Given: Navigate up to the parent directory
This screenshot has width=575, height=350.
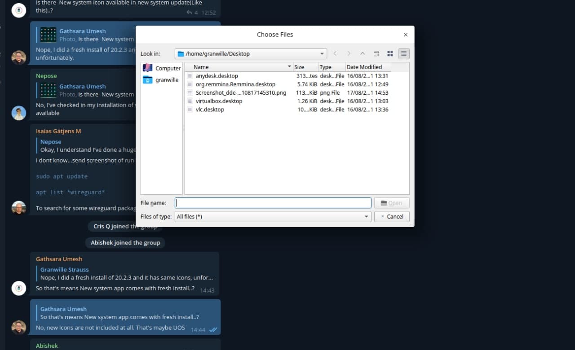Looking at the screenshot, I should [363, 54].
